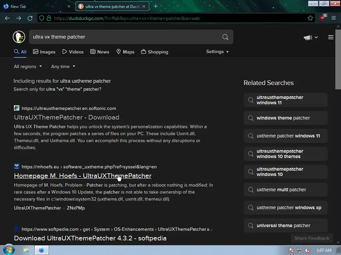The height and width of the screenshot is (255, 341).
Task: Click the 1:07 AM taskbar clock
Action: point(324,250)
